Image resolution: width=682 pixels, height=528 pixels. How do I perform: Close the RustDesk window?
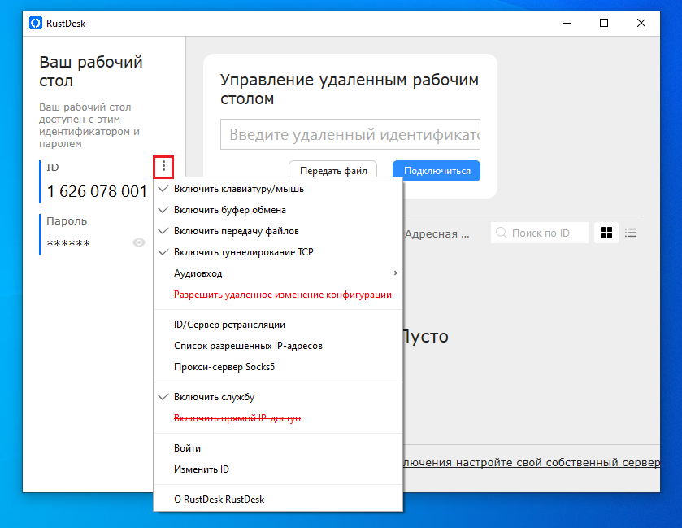click(641, 23)
